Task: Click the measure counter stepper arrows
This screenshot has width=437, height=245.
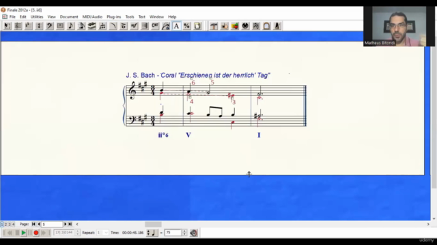Action: coord(77,233)
